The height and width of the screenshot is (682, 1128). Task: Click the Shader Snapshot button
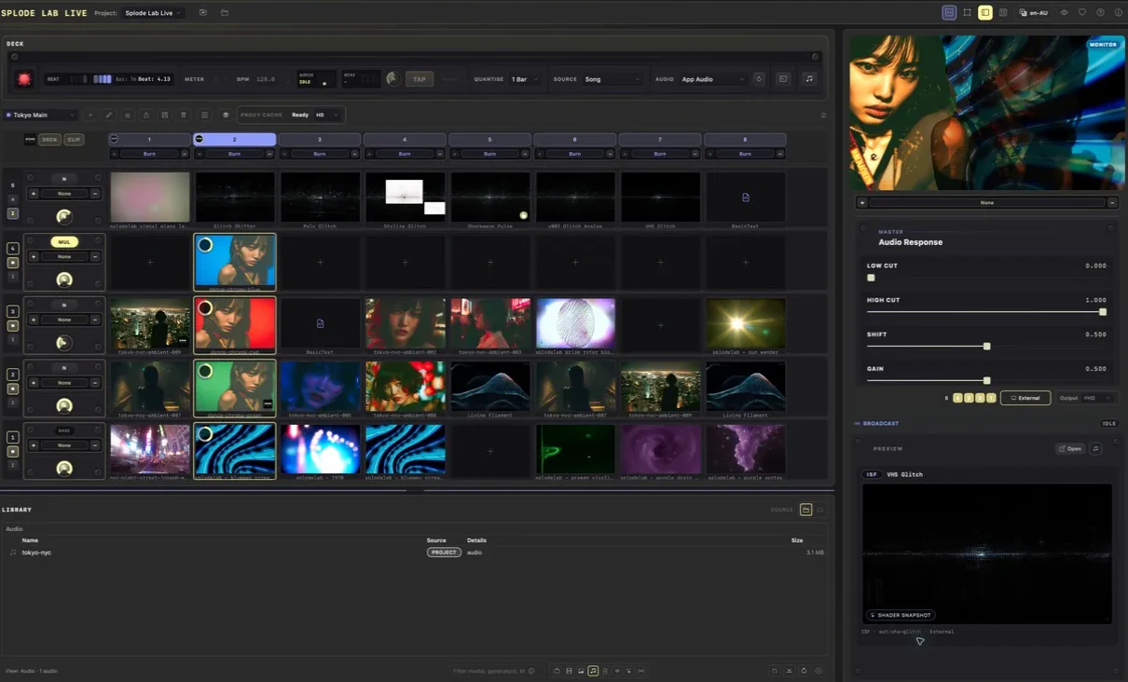901,615
